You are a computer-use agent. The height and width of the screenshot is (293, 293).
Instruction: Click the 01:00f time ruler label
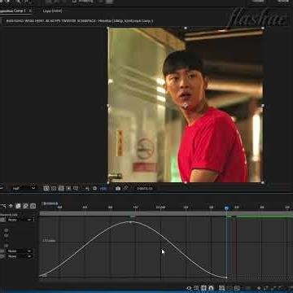[160, 208]
